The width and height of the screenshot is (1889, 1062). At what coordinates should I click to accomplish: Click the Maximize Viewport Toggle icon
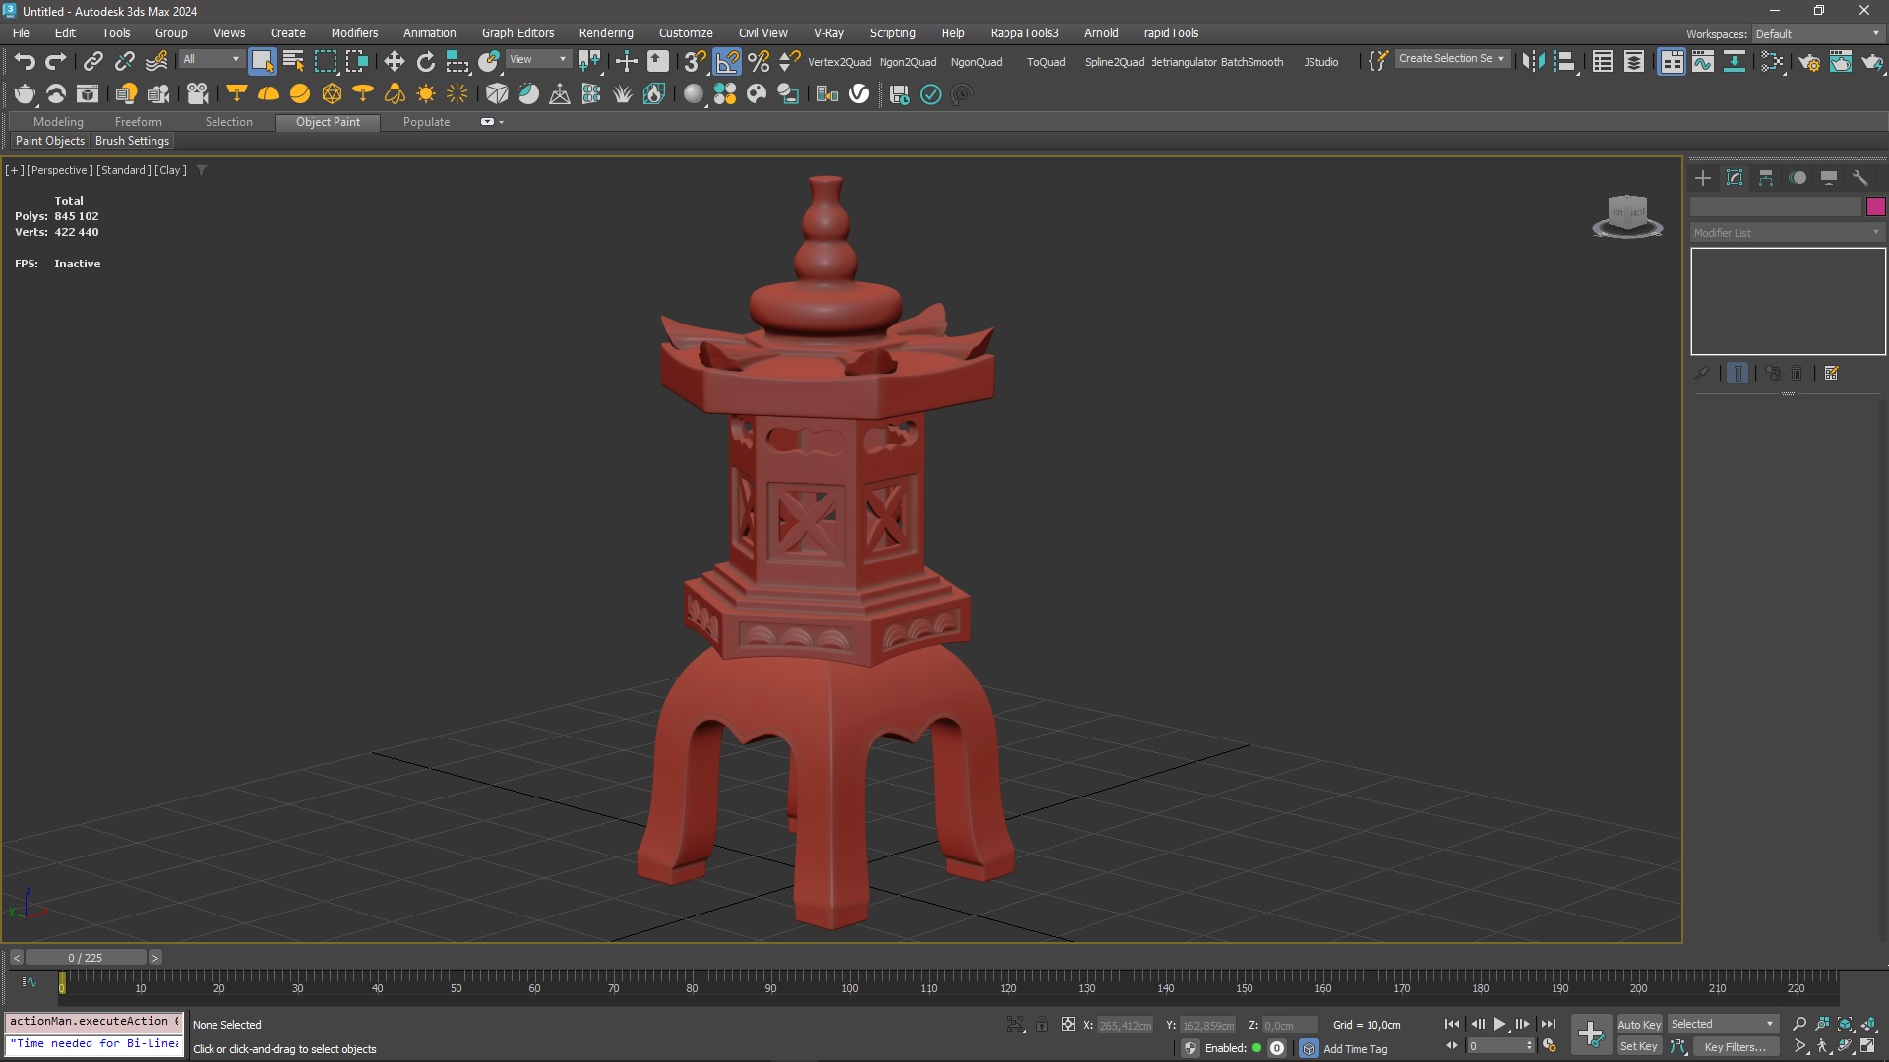click(x=1867, y=1046)
